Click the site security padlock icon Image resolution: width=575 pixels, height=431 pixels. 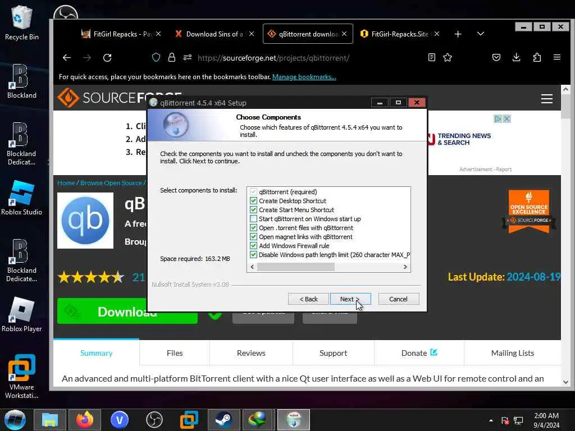(x=172, y=58)
